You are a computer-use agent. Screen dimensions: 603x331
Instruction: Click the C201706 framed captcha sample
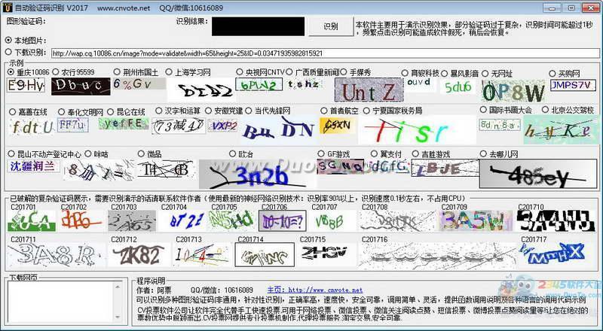(x=282, y=221)
